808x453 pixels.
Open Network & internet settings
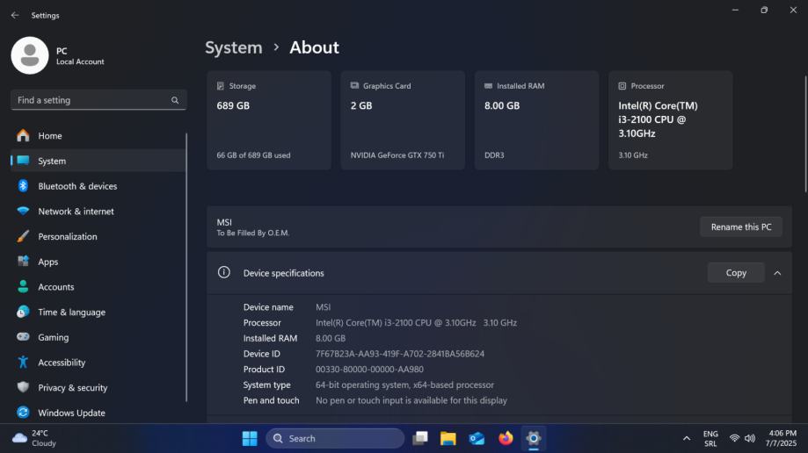point(76,212)
